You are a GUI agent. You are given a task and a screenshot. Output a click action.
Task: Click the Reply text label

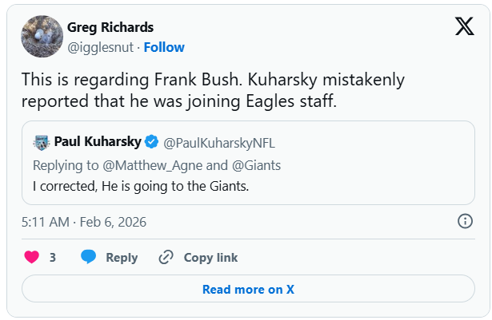coord(122,258)
